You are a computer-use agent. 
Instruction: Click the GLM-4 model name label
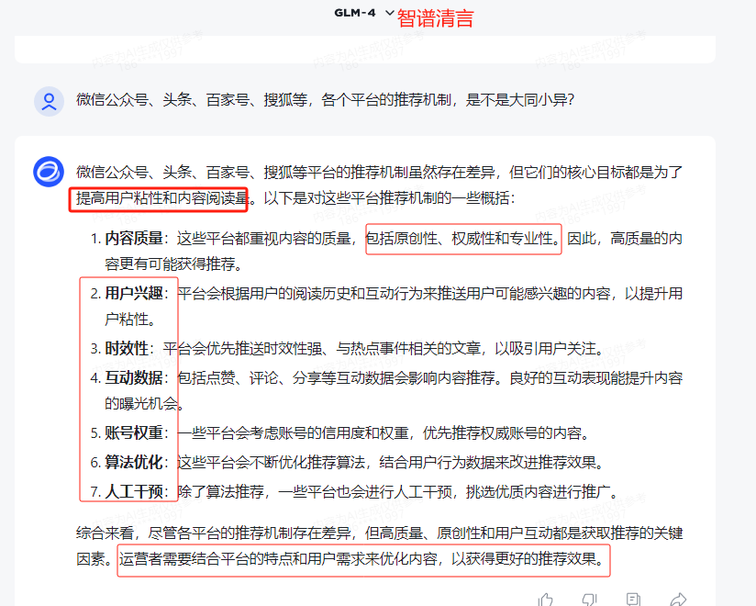(x=354, y=13)
